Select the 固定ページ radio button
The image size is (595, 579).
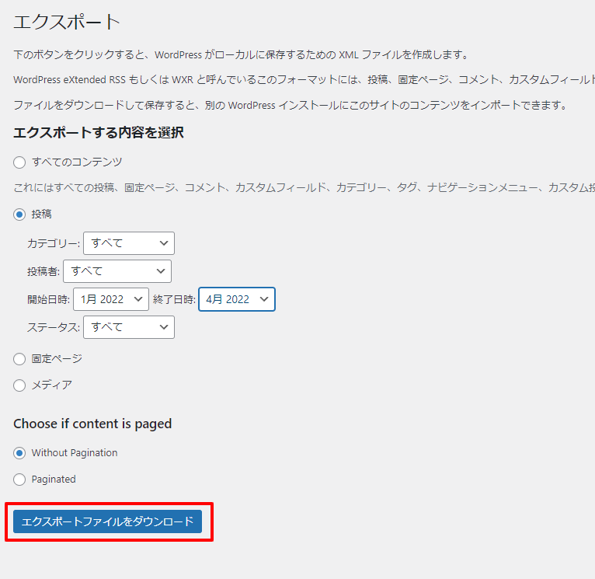(x=20, y=359)
